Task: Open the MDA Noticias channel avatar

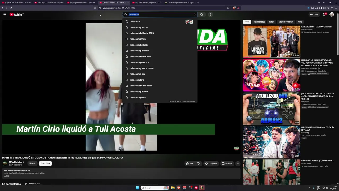Action: [x=5, y=163]
